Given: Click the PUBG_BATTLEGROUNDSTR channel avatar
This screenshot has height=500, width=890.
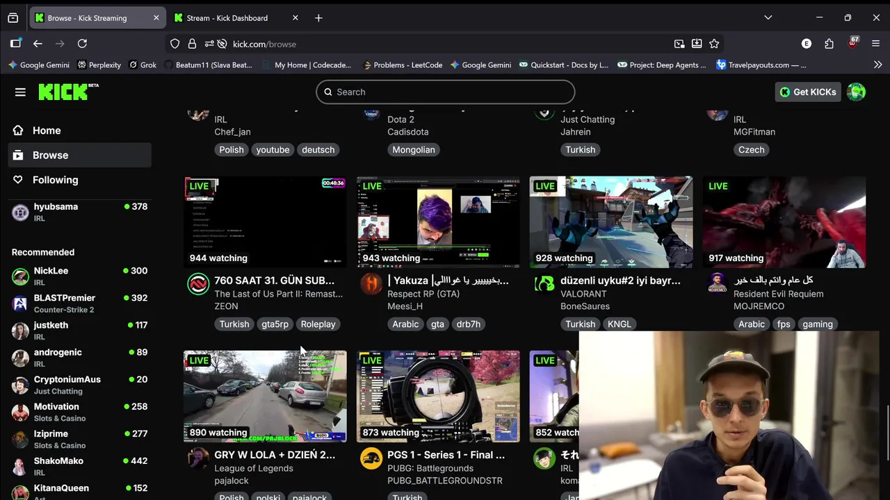Looking at the screenshot, I should 371,458.
